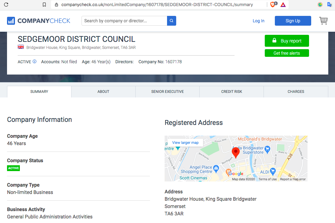This screenshot has height=223, width=335.
Task: Follow the Log In link
Action: click(258, 21)
